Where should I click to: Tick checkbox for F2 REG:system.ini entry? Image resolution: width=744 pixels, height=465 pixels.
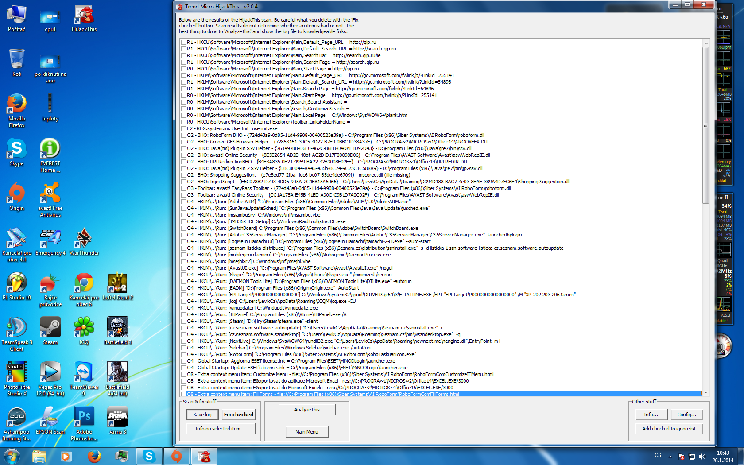click(x=183, y=128)
